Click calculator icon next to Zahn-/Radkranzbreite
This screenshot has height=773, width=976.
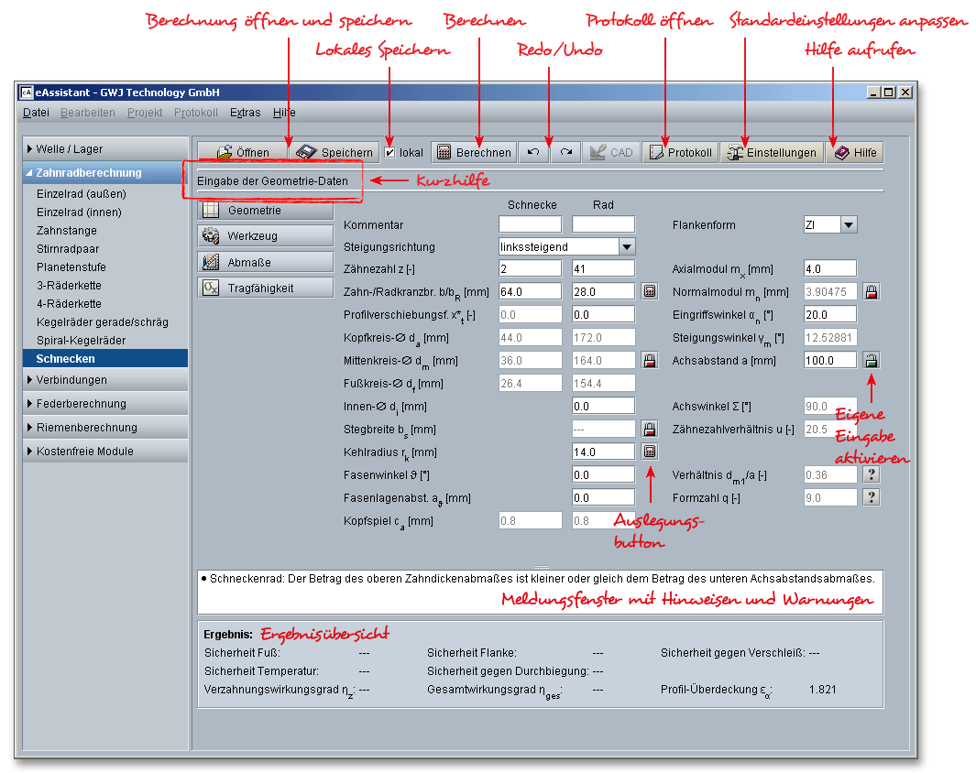pos(650,291)
